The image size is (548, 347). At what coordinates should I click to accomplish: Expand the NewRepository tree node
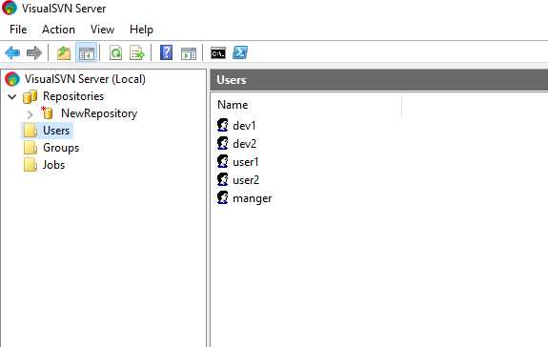coord(30,114)
